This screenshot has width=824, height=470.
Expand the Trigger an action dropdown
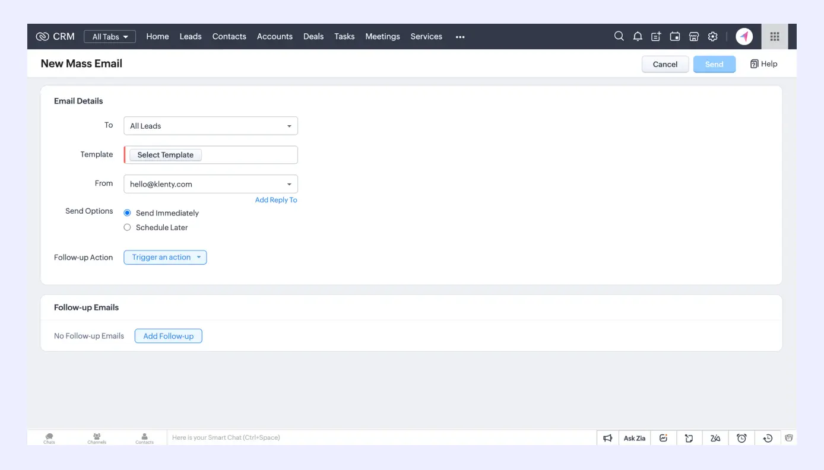[165, 257]
